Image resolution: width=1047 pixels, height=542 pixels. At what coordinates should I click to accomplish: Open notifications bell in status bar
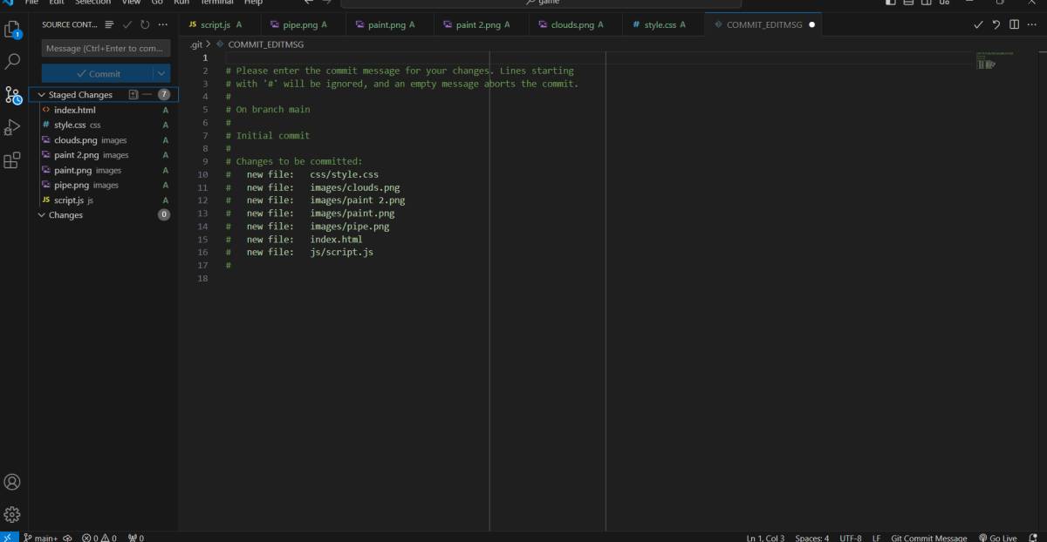pos(1034,538)
